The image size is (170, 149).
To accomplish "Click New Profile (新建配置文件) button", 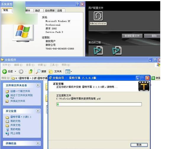I will [132, 36].
